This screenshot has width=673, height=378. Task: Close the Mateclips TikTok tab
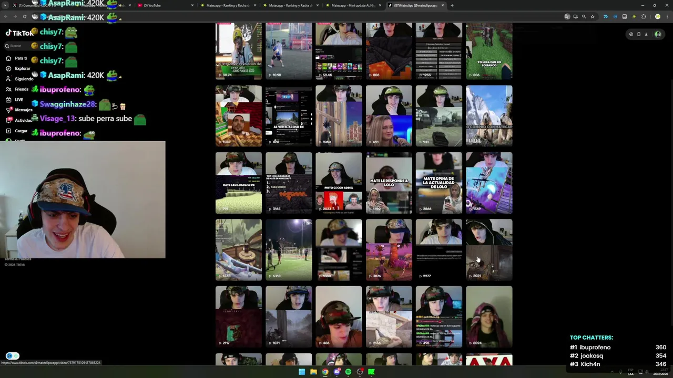click(443, 5)
